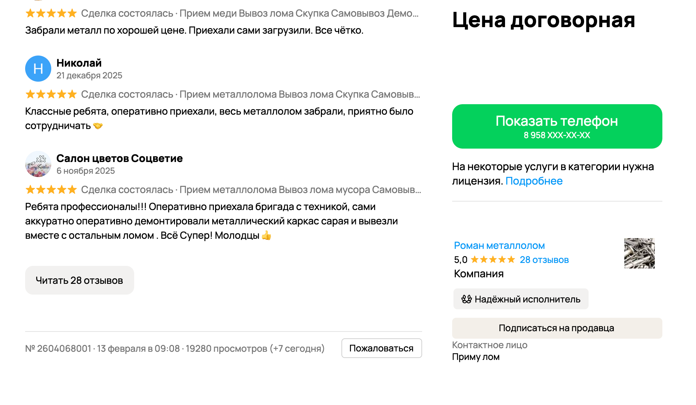Click the star rating in Николай's review

[51, 94]
